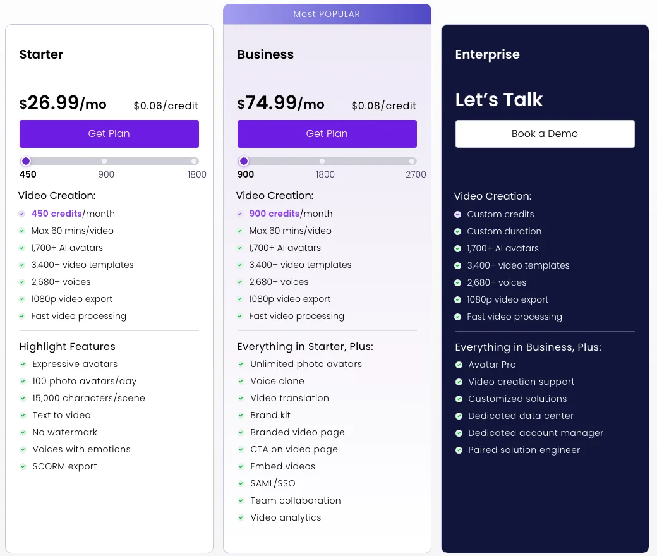657x556 pixels.
Task: Click Unlimited photo avatars text
Action: 306,364
